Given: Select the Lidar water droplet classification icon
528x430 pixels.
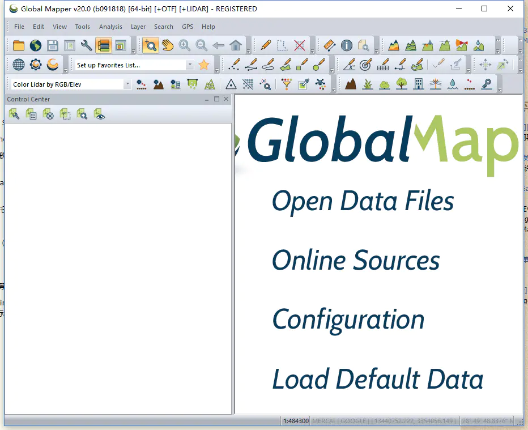Looking at the screenshot, I should pyautogui.click(x=453, y=84).
